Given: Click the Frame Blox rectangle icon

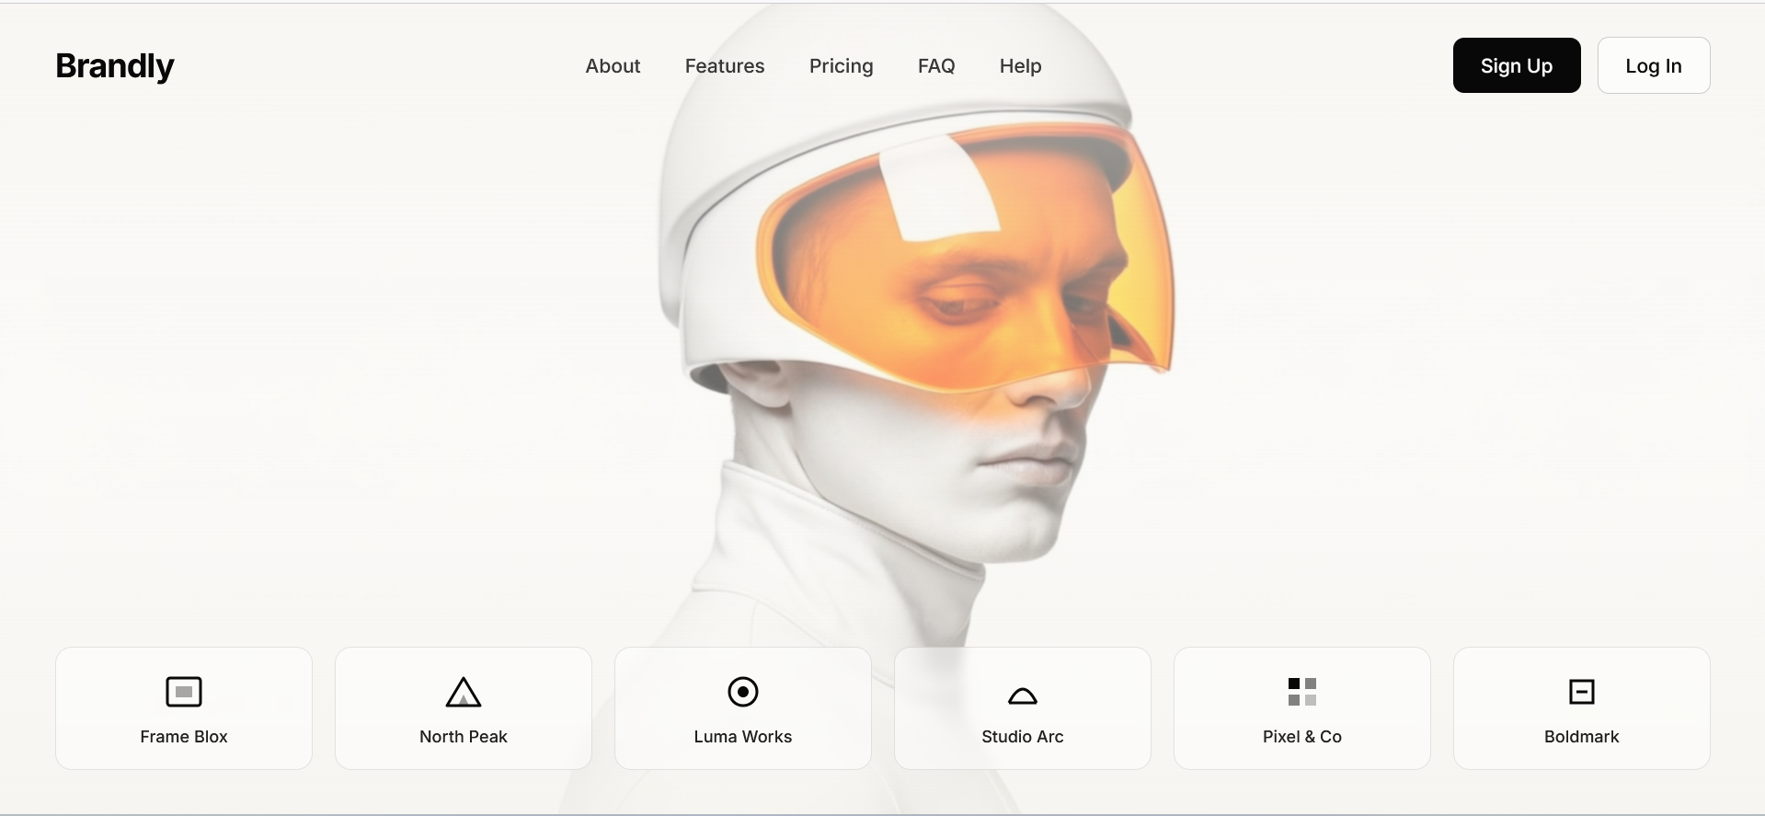Looking at the screenshot, I should click(x=184, y=692).
